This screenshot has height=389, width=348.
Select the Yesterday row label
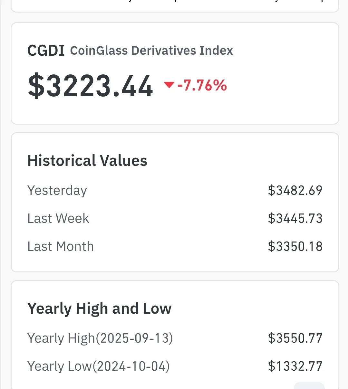[x=57, y=190]
